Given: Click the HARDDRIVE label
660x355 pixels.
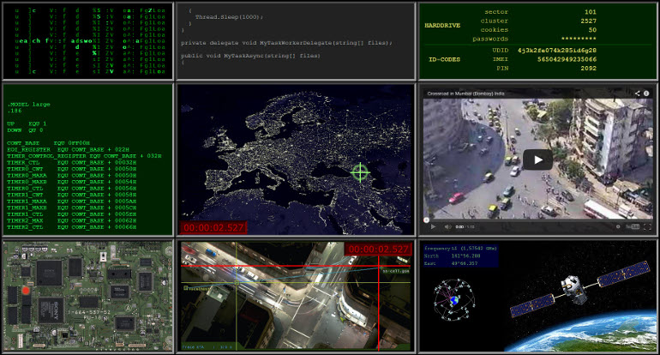Looking at the screenshot, I should (442, 25).
